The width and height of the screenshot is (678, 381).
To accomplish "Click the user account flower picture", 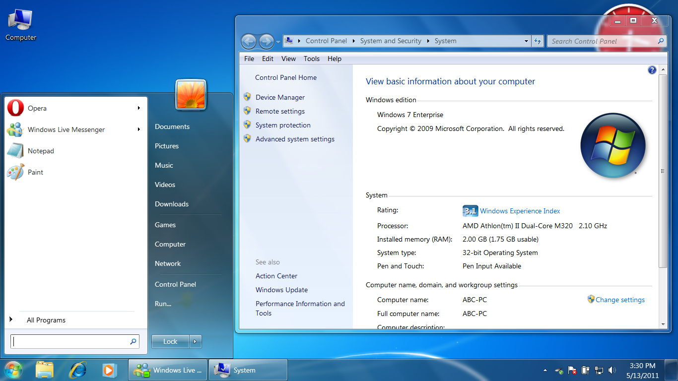I will [191, 95].
